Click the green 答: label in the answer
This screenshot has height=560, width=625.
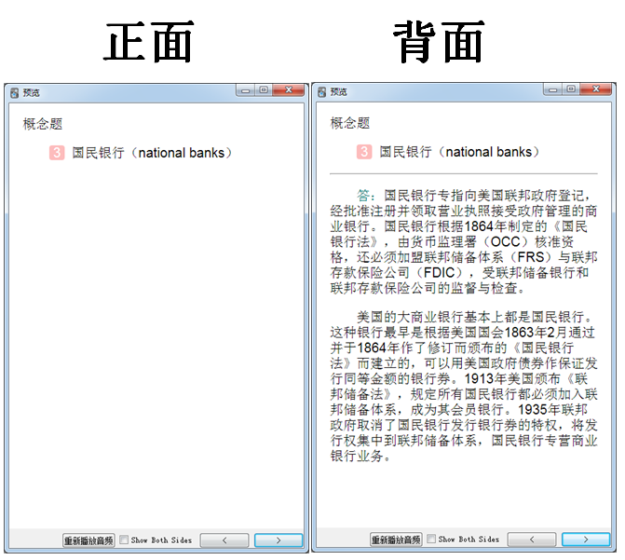(x=365, y=196)
